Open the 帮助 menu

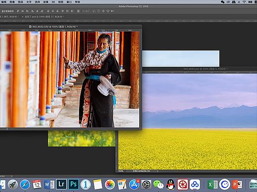(78, 2)
